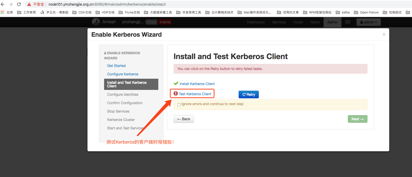Open the Ambari views grid icon
412x177 pixels.
[348, 22]
